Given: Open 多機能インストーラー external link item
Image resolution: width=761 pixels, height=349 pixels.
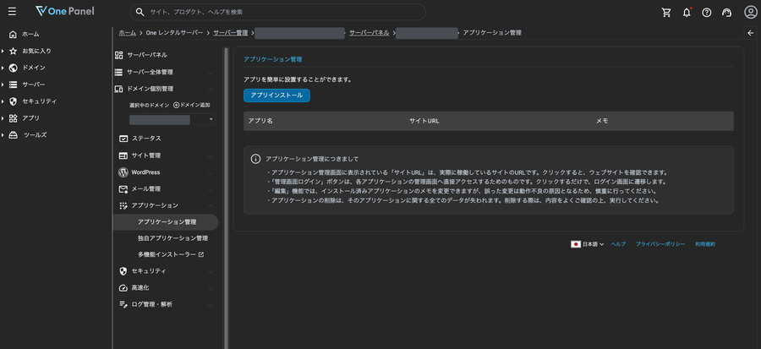Looking at the screenshot, I should 170,254.
